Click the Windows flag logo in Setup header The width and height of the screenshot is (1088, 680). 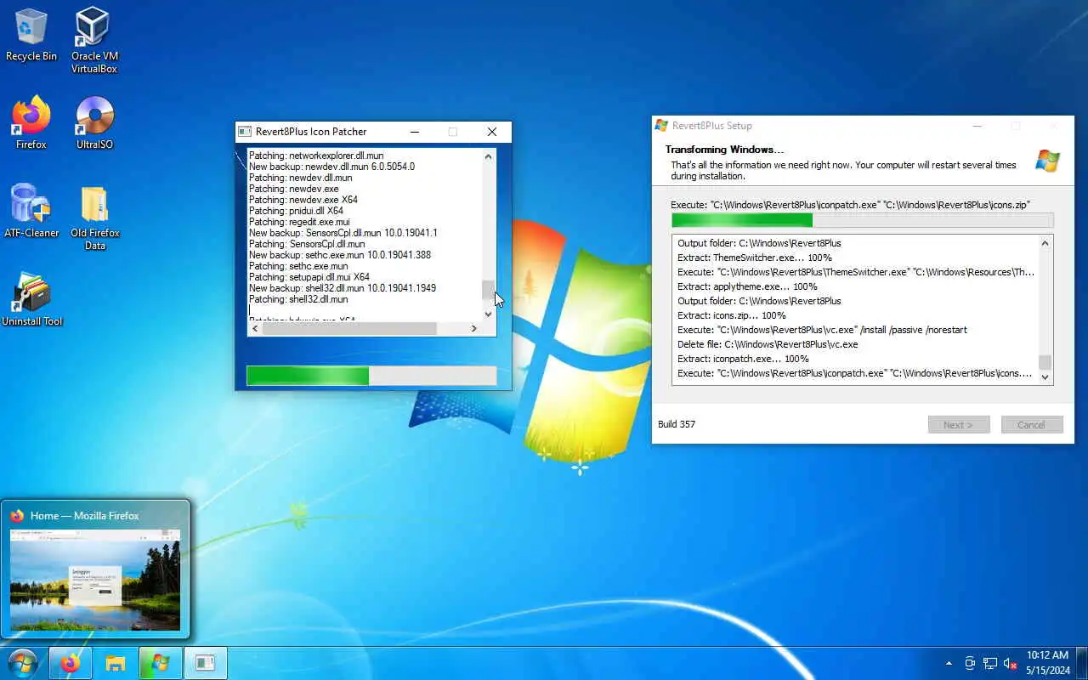coord(1047,161)
